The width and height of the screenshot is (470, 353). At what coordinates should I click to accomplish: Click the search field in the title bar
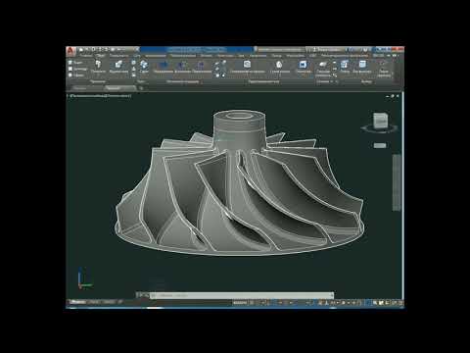(280, 50)
